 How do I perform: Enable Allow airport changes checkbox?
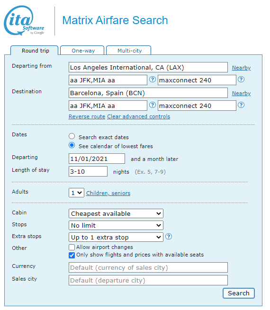(72, 247)
